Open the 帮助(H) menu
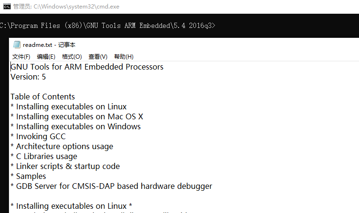This screenshot has height=213, width=359. [x=124, y=56]
